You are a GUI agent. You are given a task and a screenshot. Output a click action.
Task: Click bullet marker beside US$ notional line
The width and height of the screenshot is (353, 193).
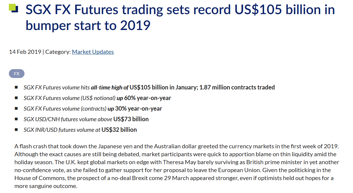[16, 98]
